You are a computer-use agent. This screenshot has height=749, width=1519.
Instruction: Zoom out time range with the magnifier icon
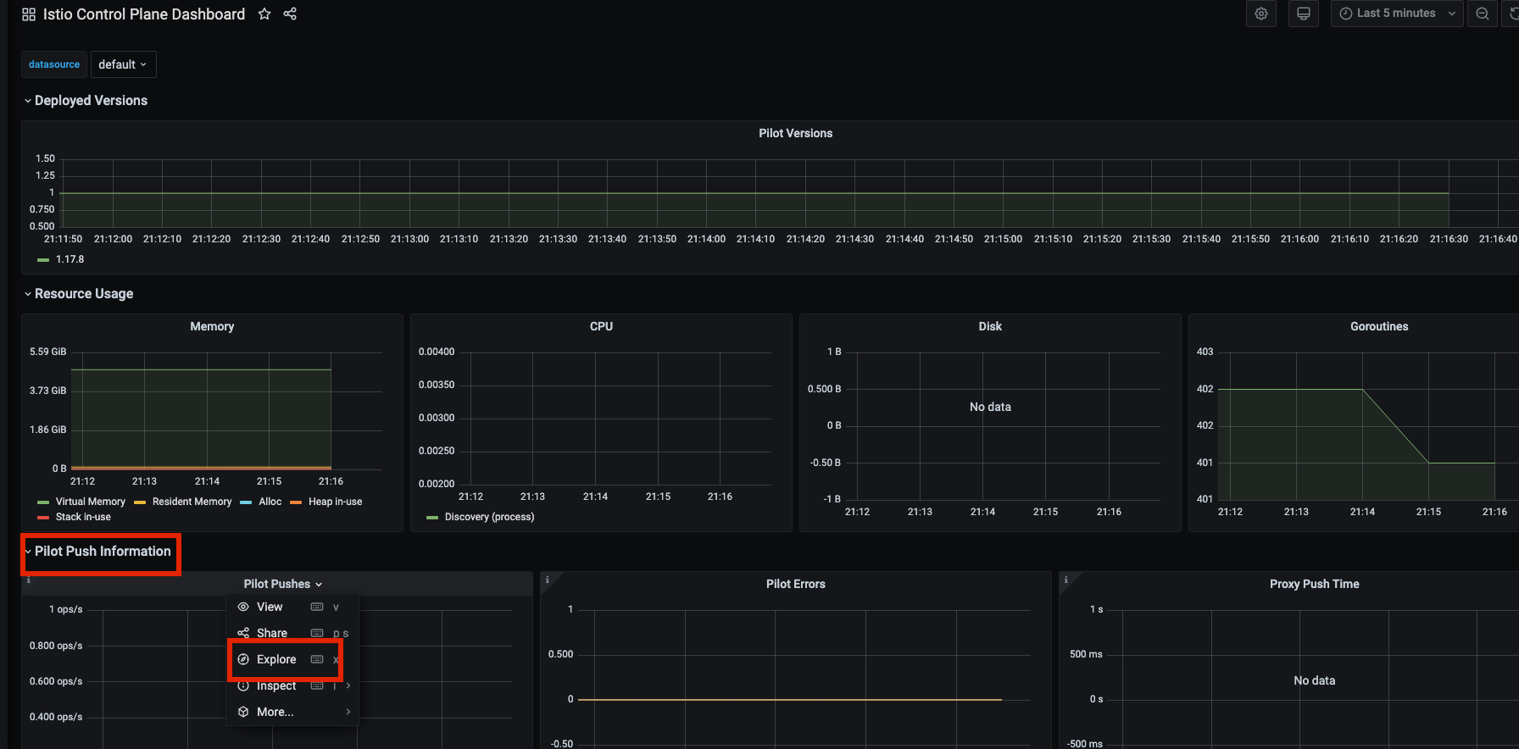tap(1482, 14)
